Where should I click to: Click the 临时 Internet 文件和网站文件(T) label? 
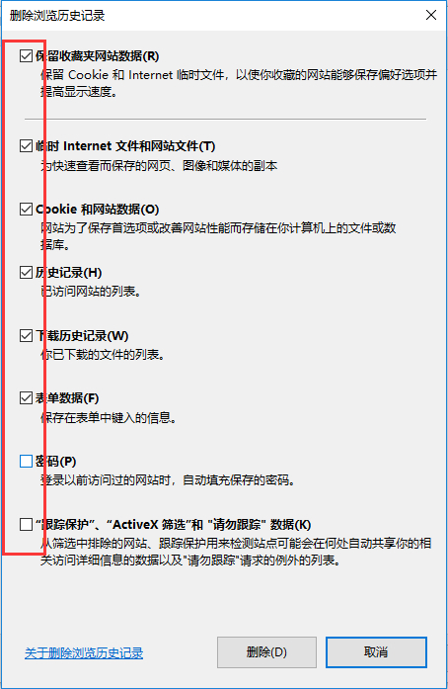(x=125, y=146)
